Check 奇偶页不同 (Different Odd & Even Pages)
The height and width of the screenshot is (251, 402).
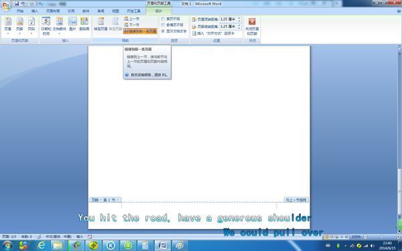click(172, 25)
